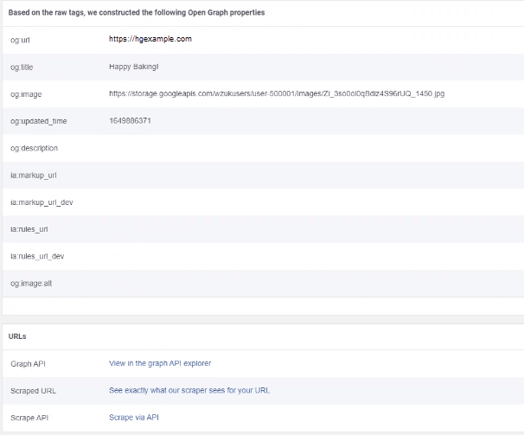Click the Scrape via API link
The width and height of the screenshot is (524, 435).
click(x=134, y=417)
